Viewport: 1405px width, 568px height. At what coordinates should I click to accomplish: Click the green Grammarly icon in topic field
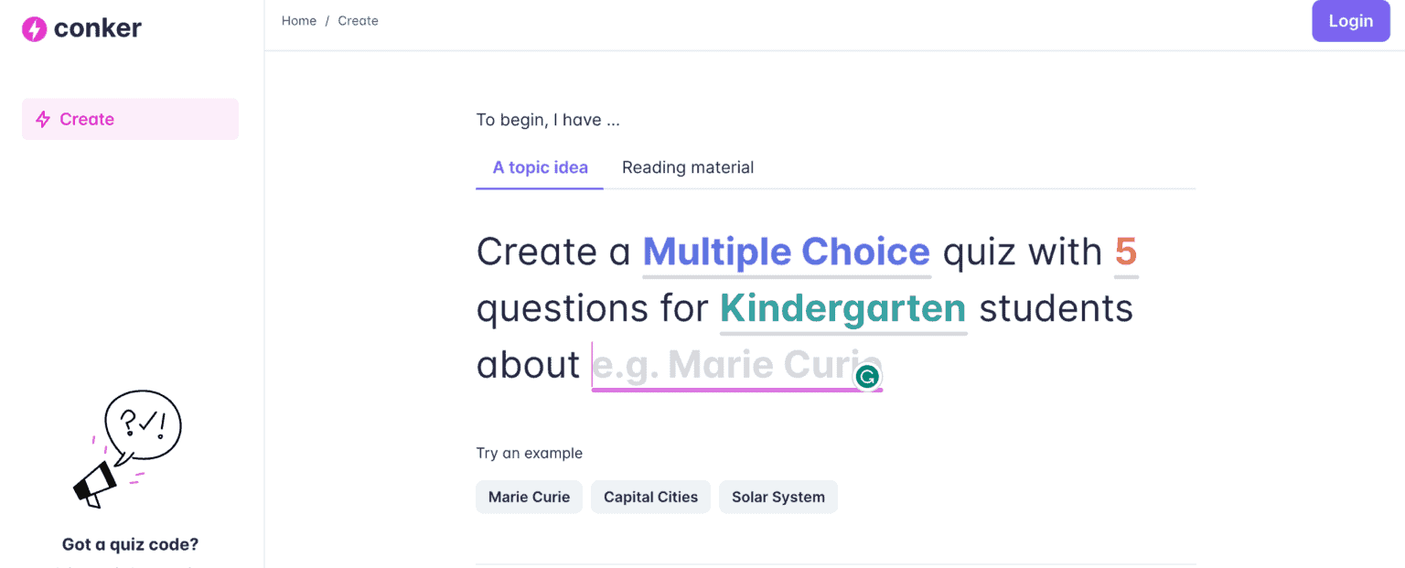[866, 376]
